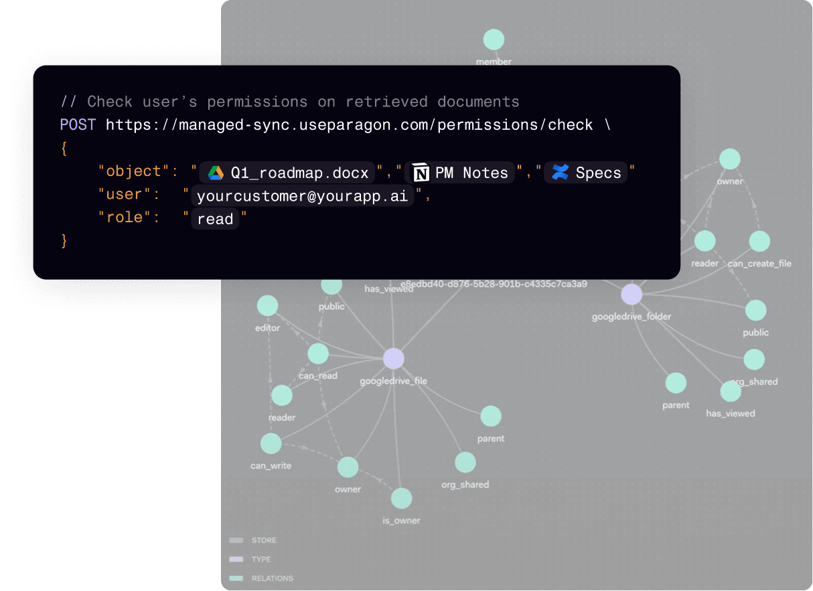The width and height of the screenshot is (813, 591).
Task: Click the Notion icon next to PM Notes
Action: pos(421,173)
